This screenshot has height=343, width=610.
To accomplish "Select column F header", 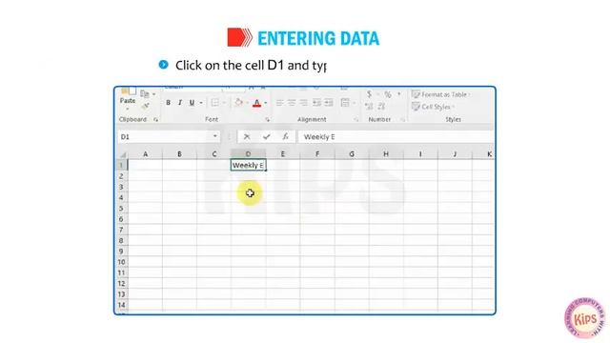I will 317,154.
